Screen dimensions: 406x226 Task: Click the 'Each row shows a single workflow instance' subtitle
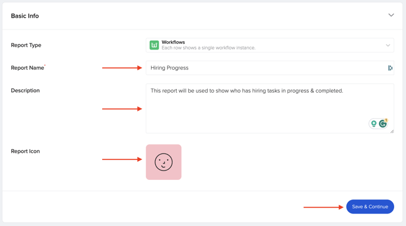(x=208, y=48)
